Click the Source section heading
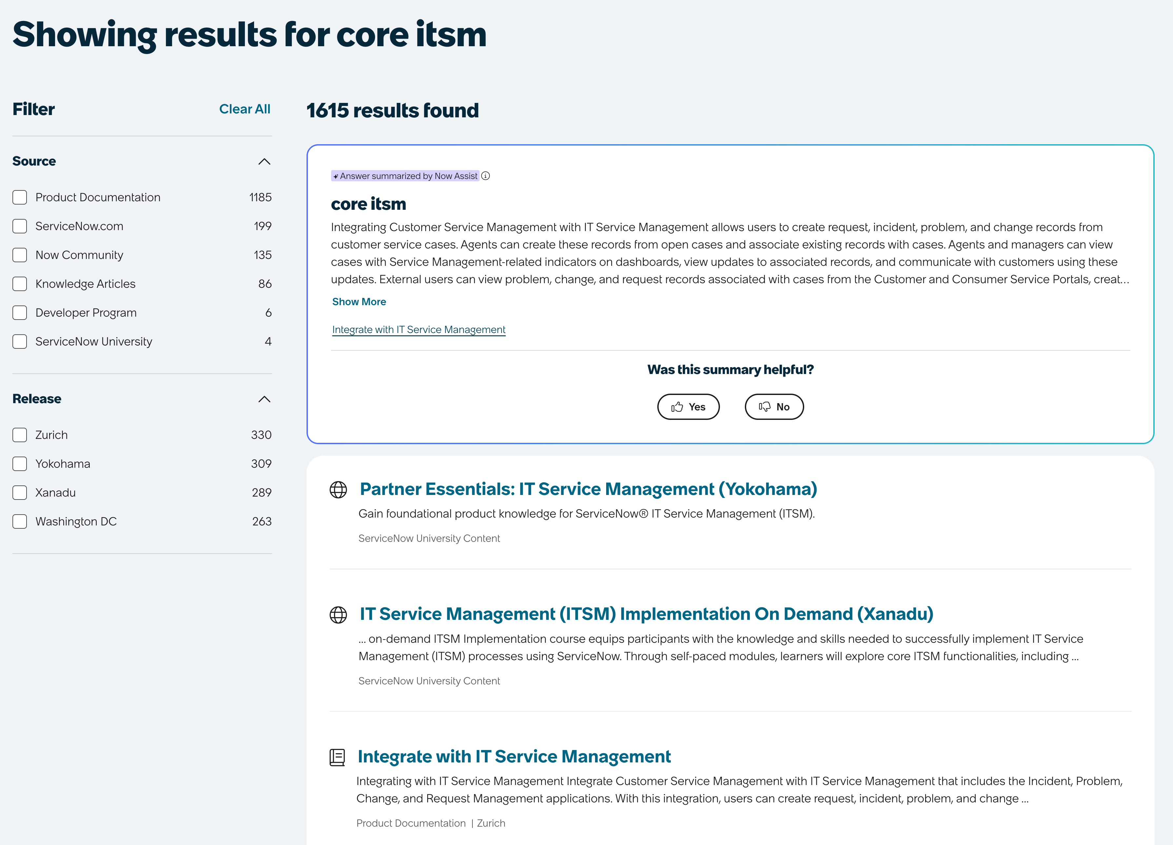The height and width of the screenshot is (845, 1173). (x=34, y=161)
